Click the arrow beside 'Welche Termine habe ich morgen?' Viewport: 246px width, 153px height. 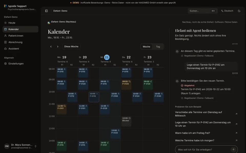pyautogui.click(x=236, y=141)
